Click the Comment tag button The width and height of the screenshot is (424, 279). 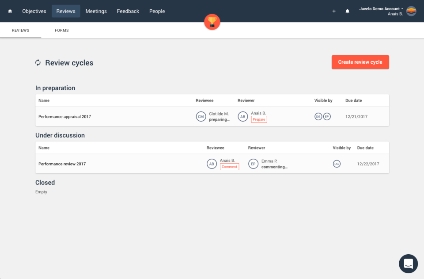[x=229, y=167]
